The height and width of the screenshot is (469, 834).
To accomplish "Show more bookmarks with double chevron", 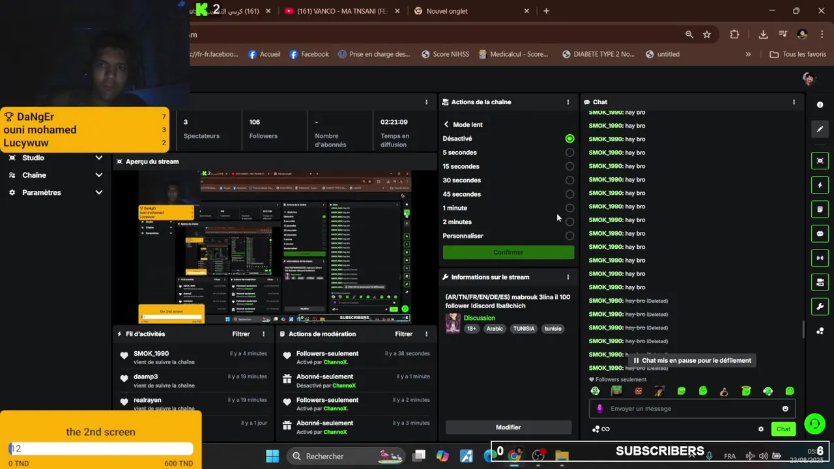I will [x=748, y=55].
